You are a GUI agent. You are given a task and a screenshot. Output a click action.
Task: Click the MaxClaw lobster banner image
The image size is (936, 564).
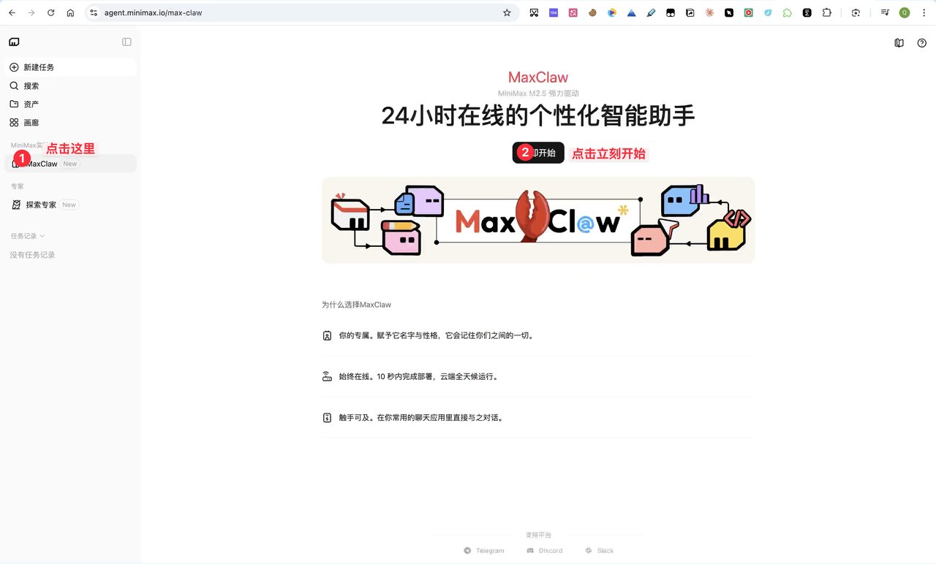click(x=538, y=220)
